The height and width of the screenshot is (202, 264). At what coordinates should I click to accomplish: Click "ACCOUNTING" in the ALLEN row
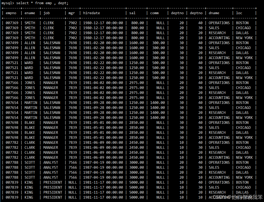point(219,58)
